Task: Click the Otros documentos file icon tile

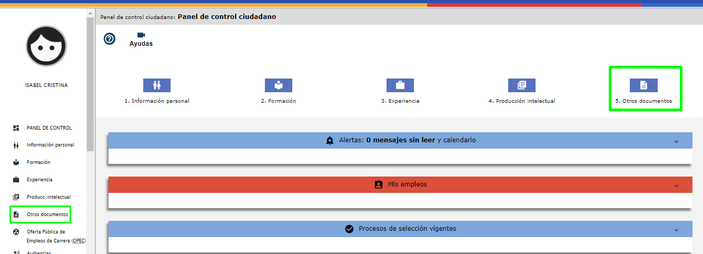Action: coord(643,85)
